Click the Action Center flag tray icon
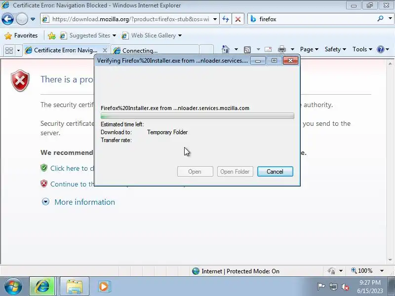 click(321, 287)
